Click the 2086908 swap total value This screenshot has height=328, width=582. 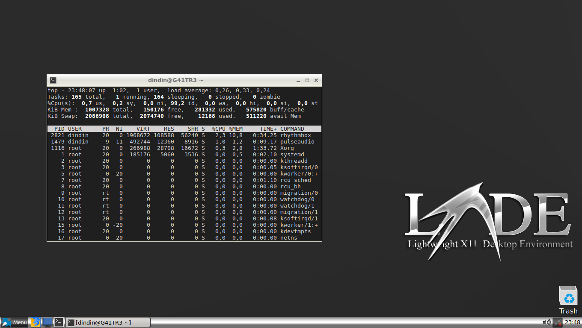click(97, 116)
